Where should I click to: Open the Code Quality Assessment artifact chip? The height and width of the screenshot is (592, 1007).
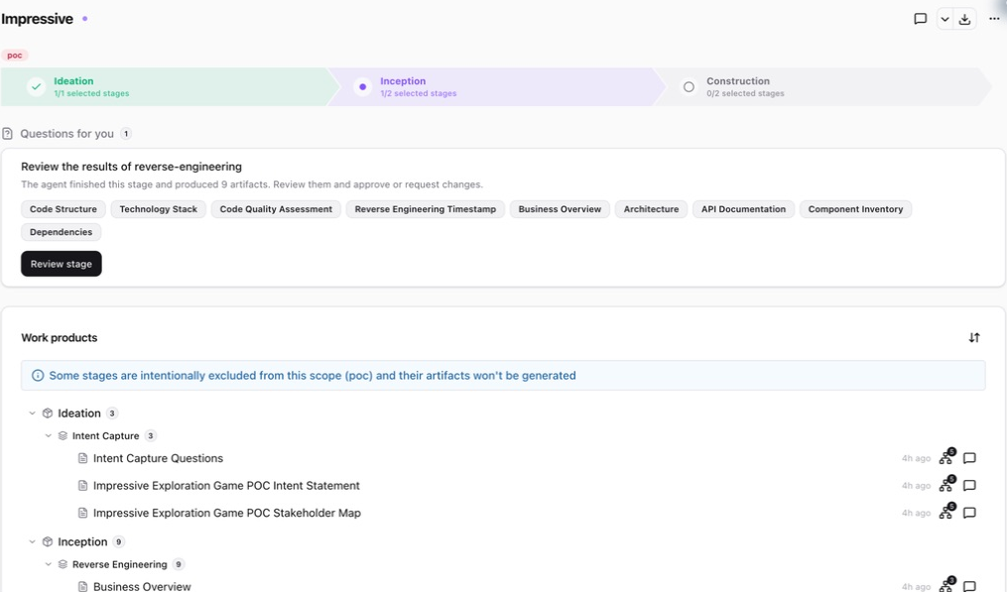coord(276,209)
